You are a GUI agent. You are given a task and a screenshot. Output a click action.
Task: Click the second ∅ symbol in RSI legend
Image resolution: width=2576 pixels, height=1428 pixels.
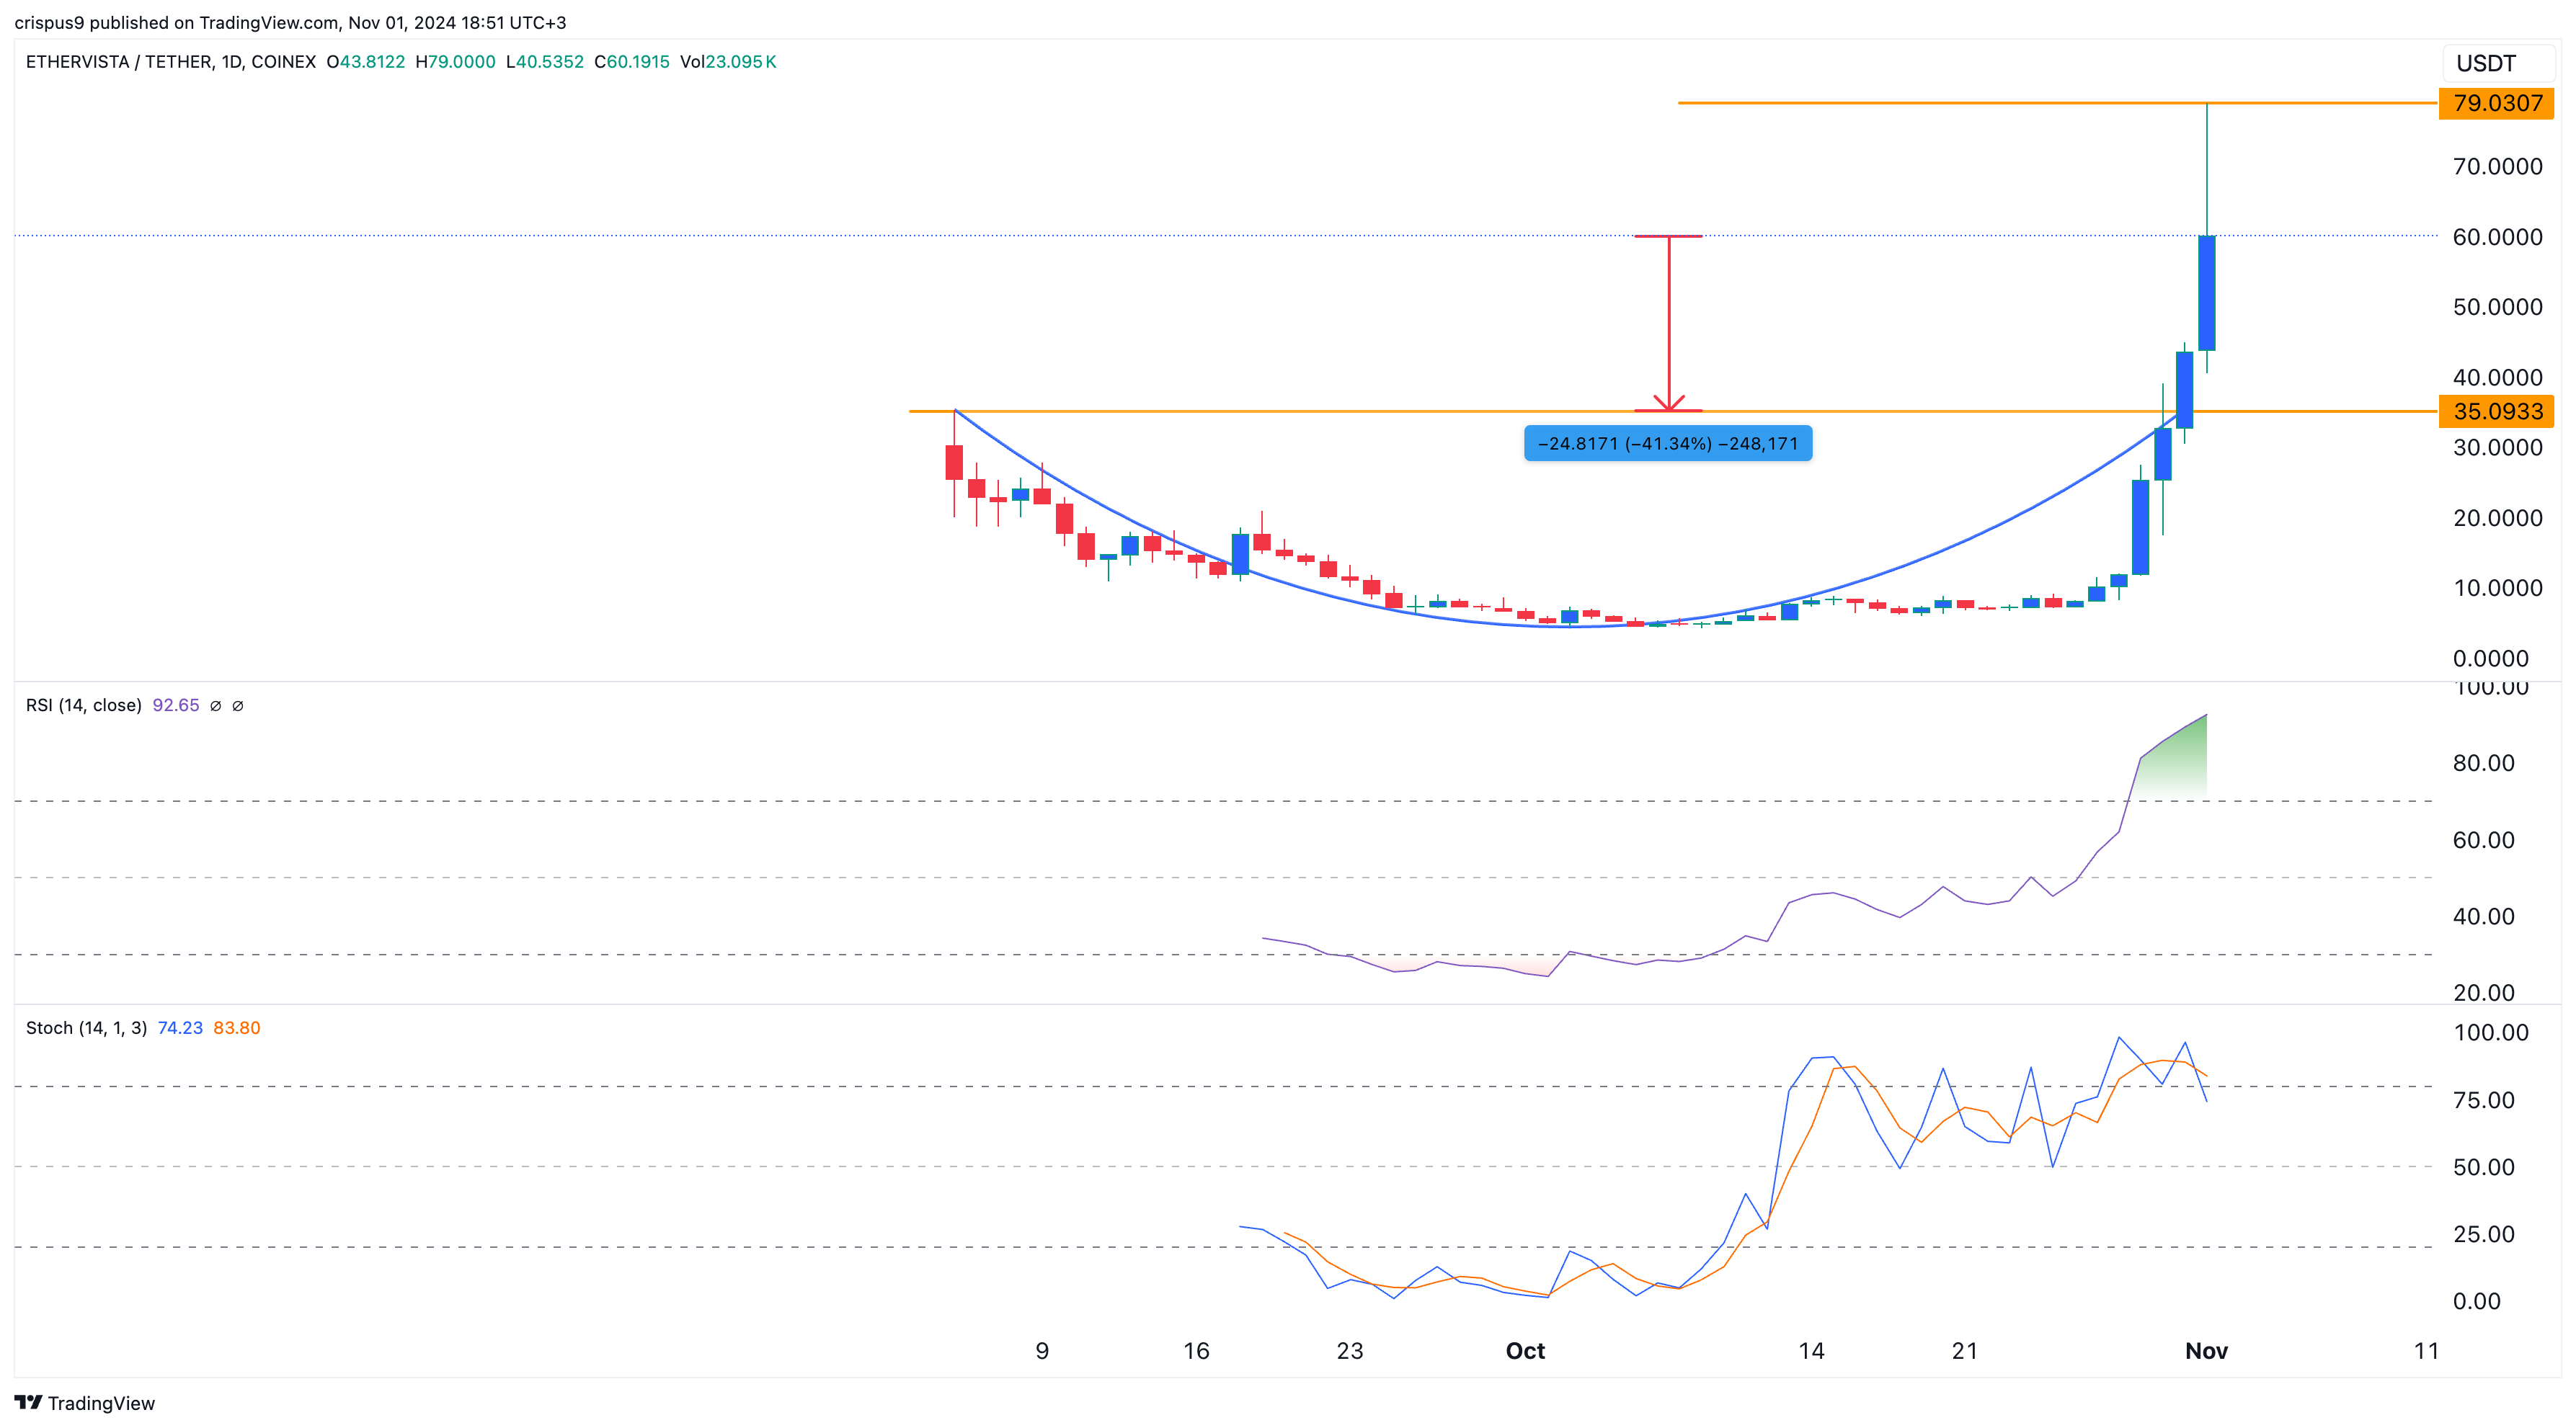(238, 705)
